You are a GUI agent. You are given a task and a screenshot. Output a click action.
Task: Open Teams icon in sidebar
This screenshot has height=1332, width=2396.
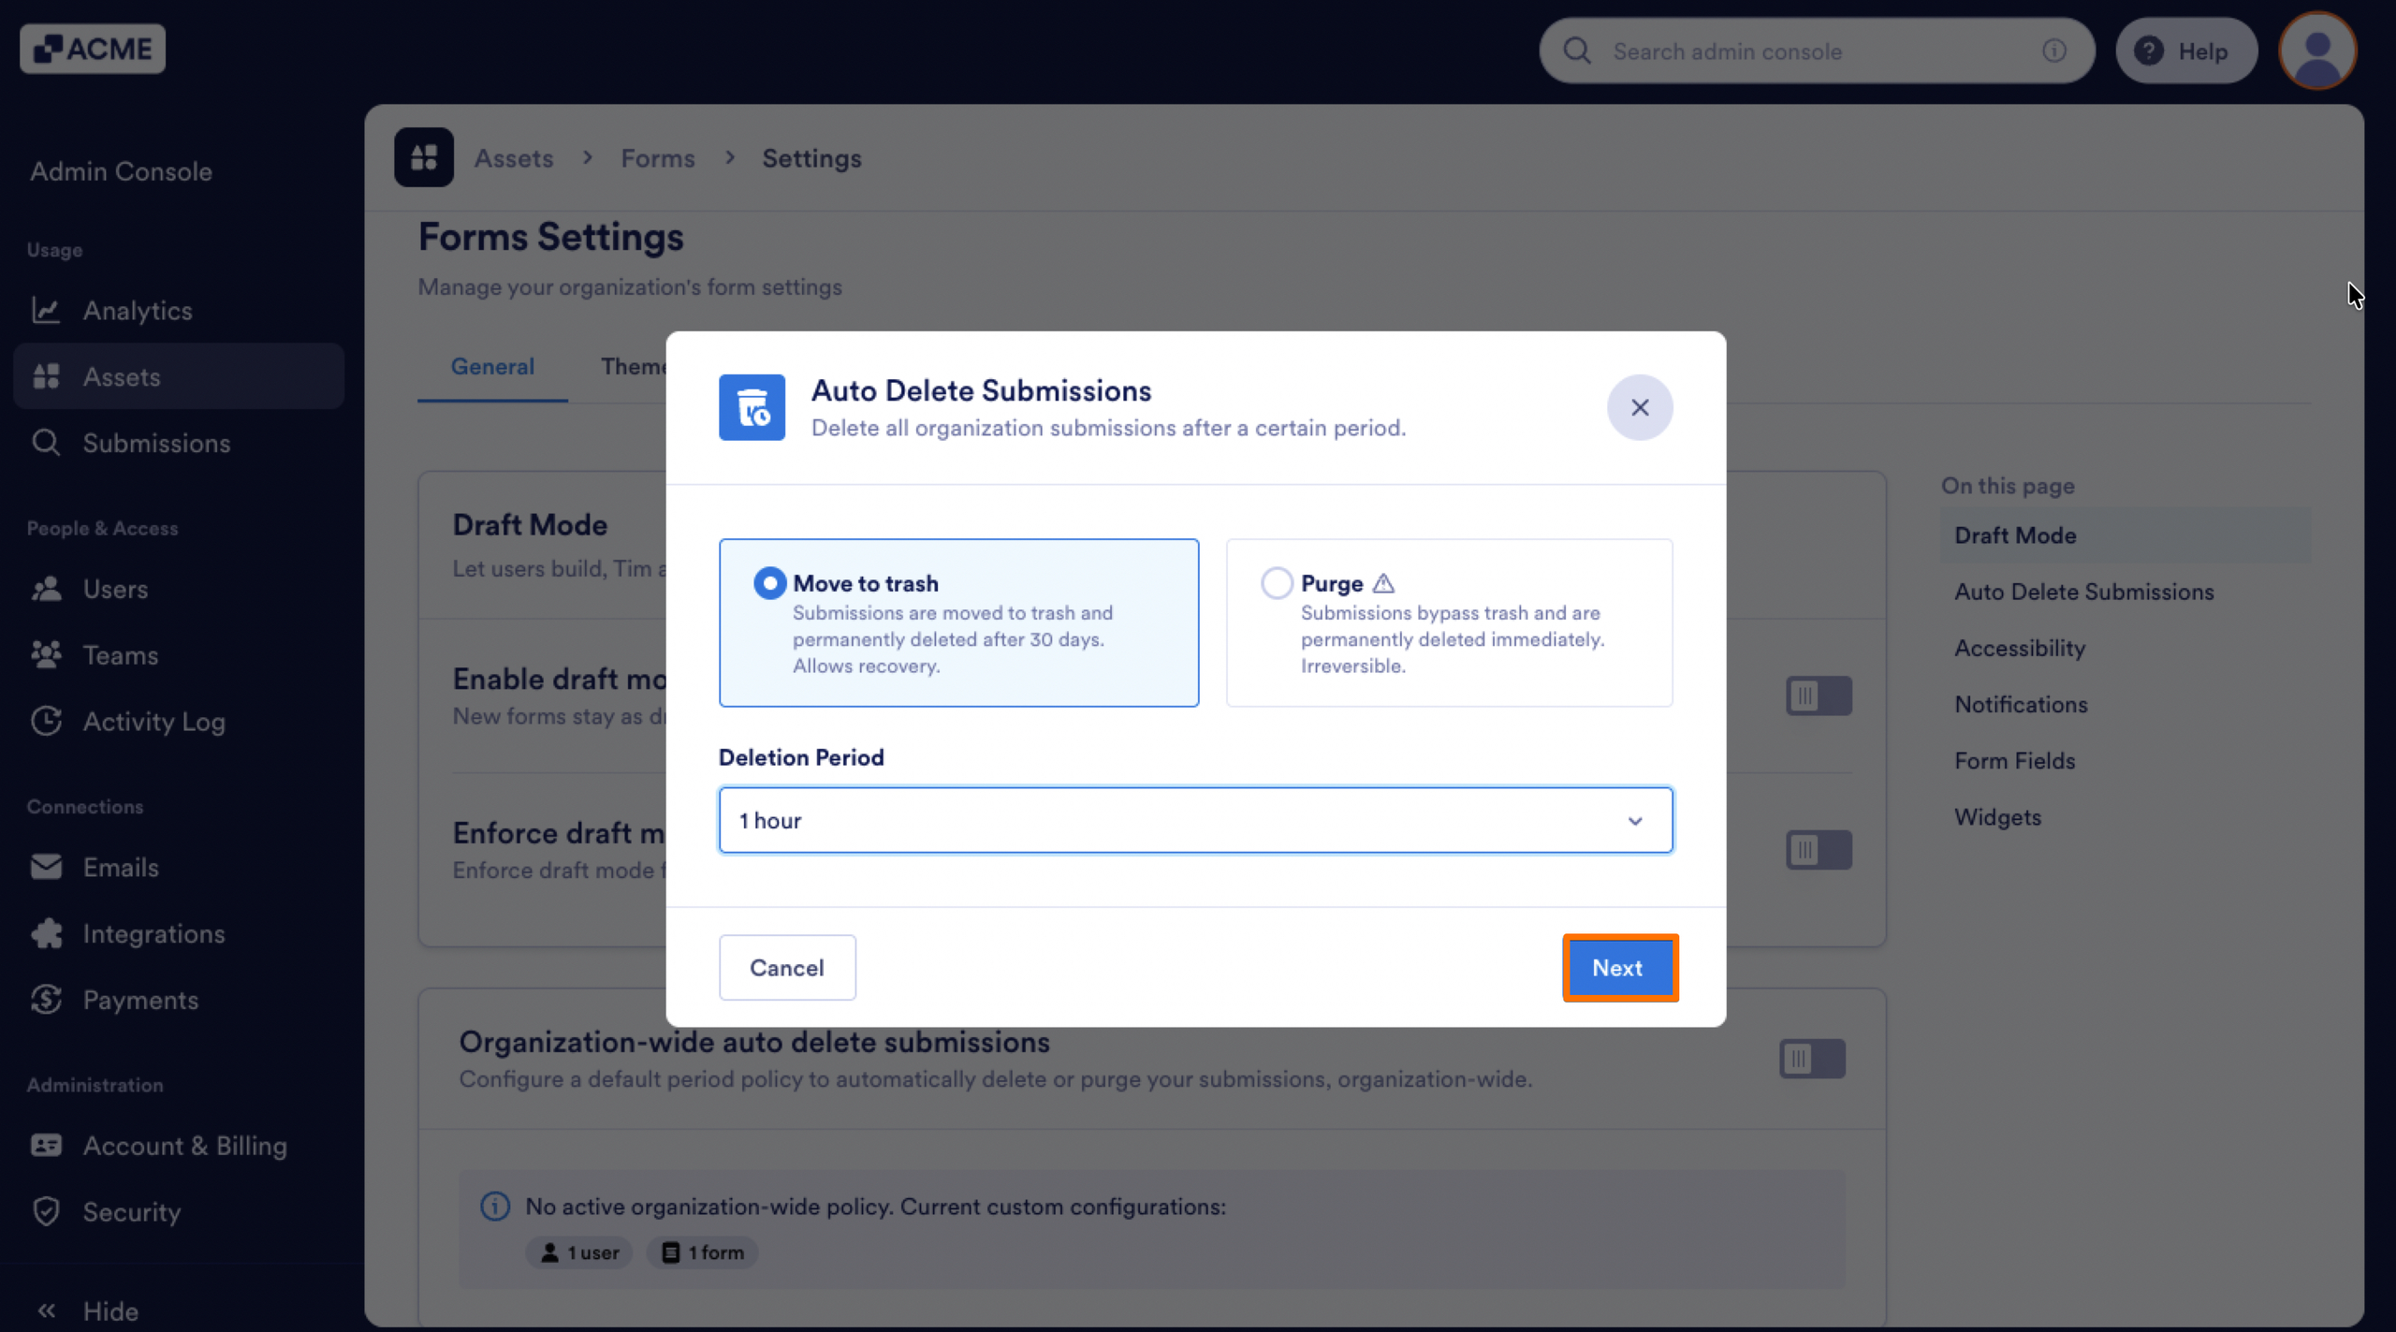coord(46,655)
